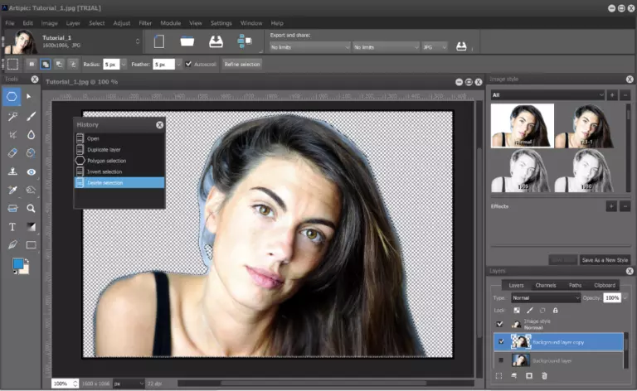Switch to the Channels tab
Screen dimensions: 637x391
click(545, 285)
